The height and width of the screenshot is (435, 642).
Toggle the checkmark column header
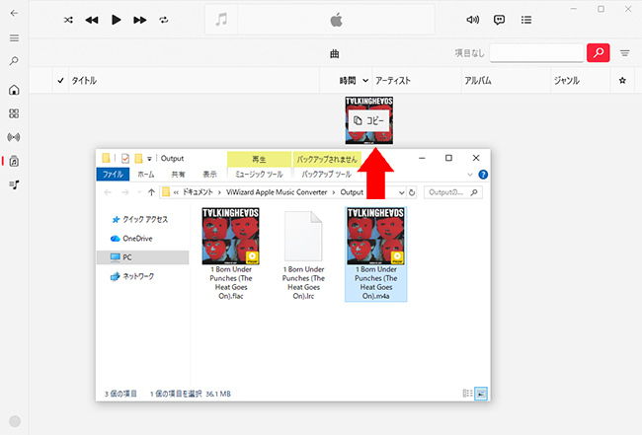(x=60, y=80)
